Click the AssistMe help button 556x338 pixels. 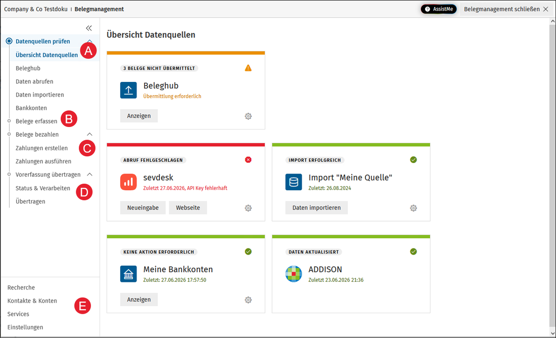(x=439, y=9)
